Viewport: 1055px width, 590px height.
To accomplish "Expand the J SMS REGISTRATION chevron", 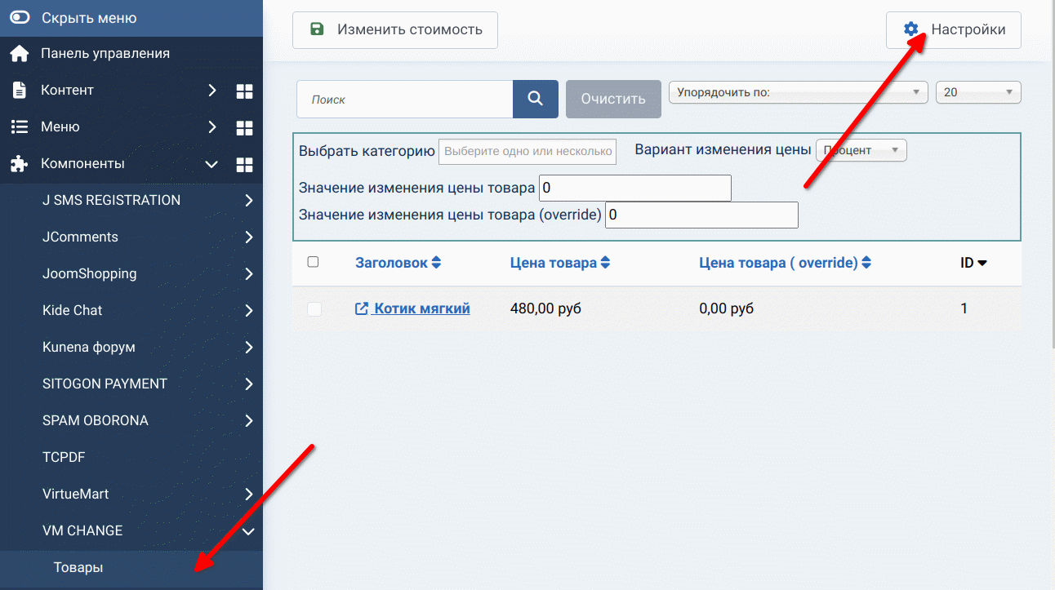I will point(249,200).
